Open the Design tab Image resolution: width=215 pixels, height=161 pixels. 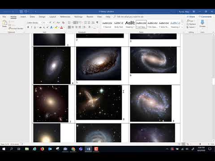tap(42, 17)
